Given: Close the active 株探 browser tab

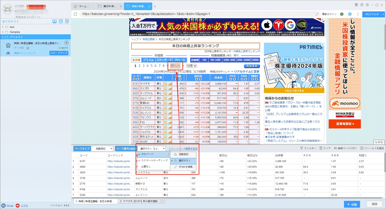Looking at the screenshot, I should point(149,6).
